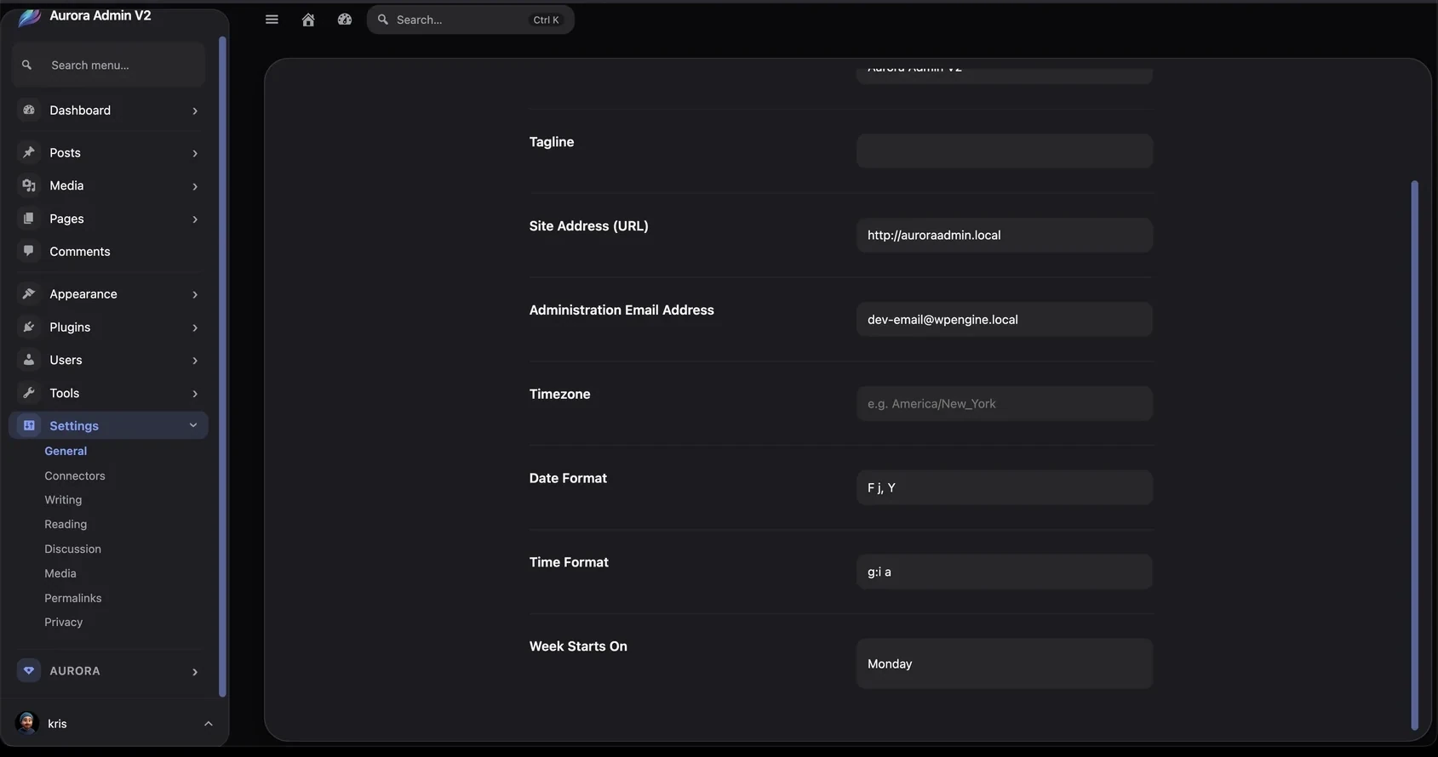The image size is (1438, 757).
Task: Expand the Appearance menu chevron
Action: (195, 294)
